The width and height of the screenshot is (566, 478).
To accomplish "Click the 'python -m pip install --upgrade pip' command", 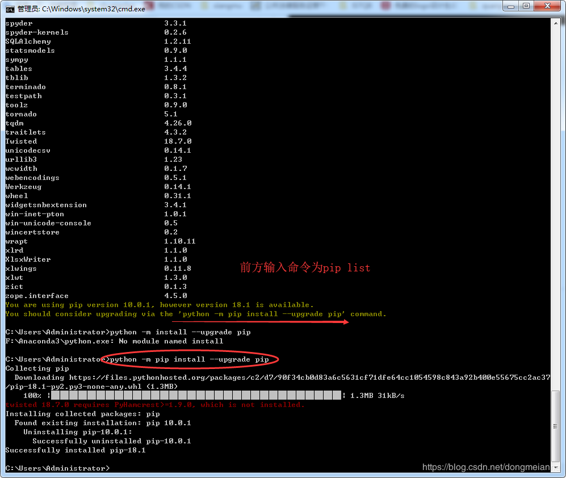I will click(190, 359).
